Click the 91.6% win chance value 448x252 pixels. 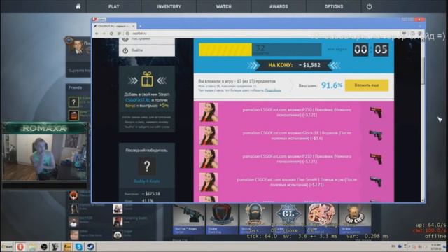pos(331,85)
